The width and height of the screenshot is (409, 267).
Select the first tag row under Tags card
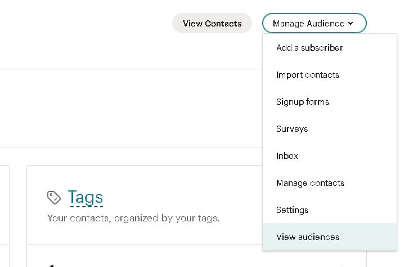click(x=145, y=256)
